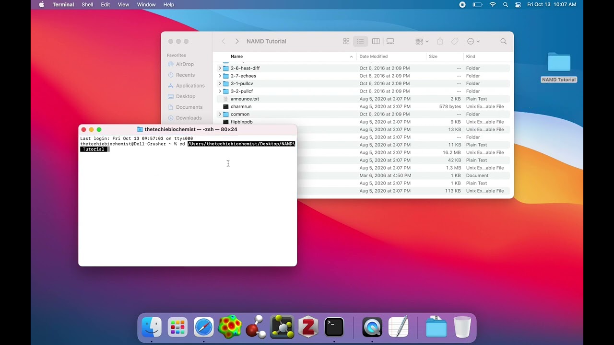Expand the 3-2-pullcf folder
Viewport: 614px width, 345px height.
pyautogui.click(x=220, y=91)
